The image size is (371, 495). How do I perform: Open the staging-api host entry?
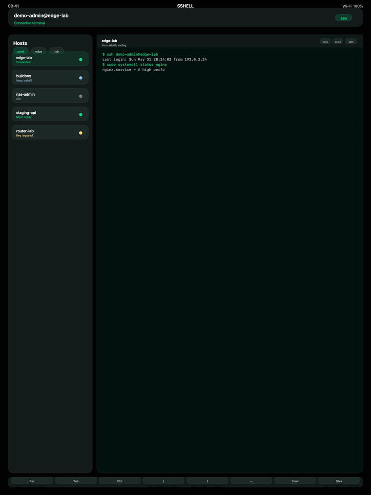pyautogui.click(x=50, y=114)
